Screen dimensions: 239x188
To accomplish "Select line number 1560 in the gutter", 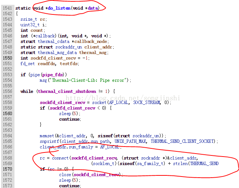I will tap(7, 114).
